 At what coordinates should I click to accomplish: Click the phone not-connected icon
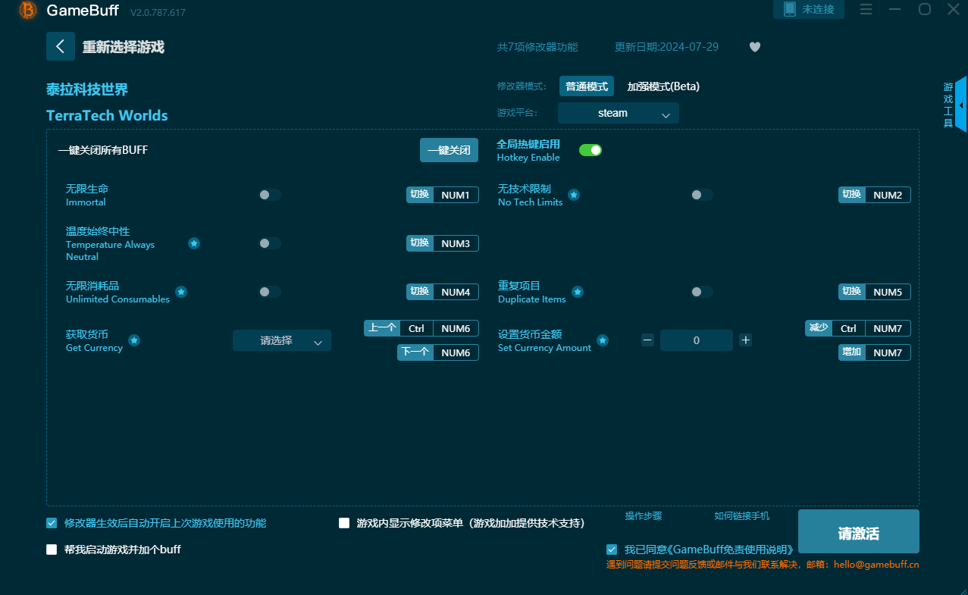pyautogui.click(x=789, y=9)
